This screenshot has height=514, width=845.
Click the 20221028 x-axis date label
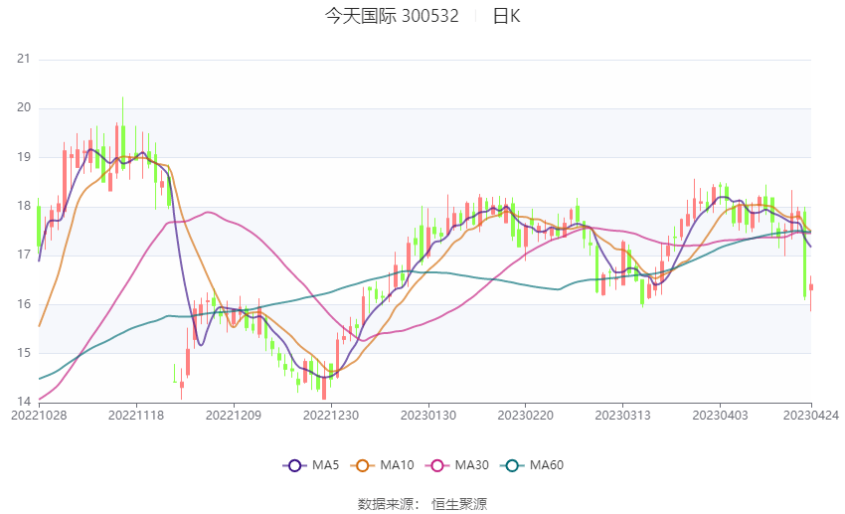(x=39, y=416)
